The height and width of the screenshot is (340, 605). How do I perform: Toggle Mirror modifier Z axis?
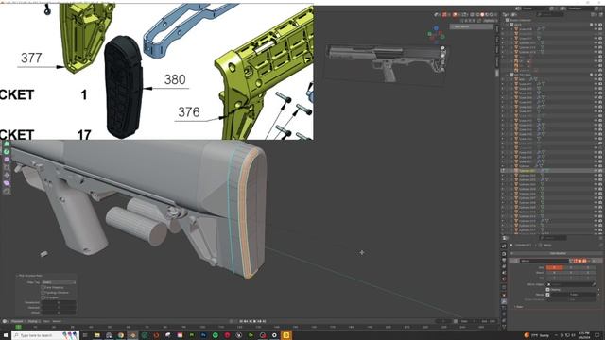point(588,267)
